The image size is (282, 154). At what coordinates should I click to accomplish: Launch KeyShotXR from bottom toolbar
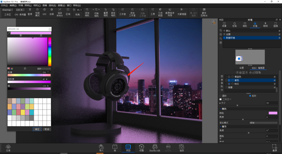coord(155,148)
